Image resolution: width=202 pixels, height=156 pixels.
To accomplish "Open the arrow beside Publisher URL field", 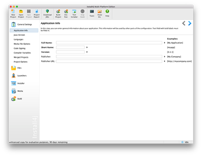I will point(164,61).
